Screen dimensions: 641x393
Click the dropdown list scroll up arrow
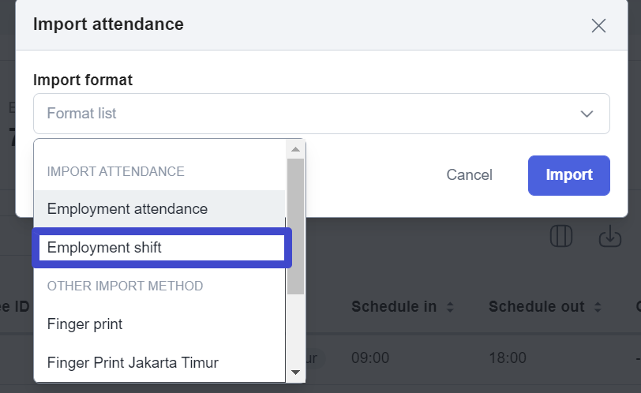(x=295, y=149)
